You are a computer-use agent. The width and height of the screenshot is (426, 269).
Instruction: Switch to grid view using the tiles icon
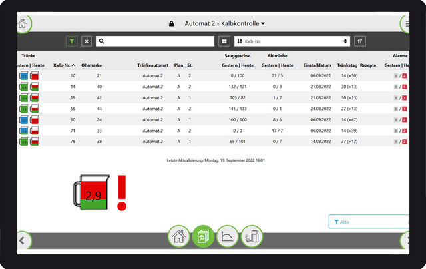click(224, 41)
